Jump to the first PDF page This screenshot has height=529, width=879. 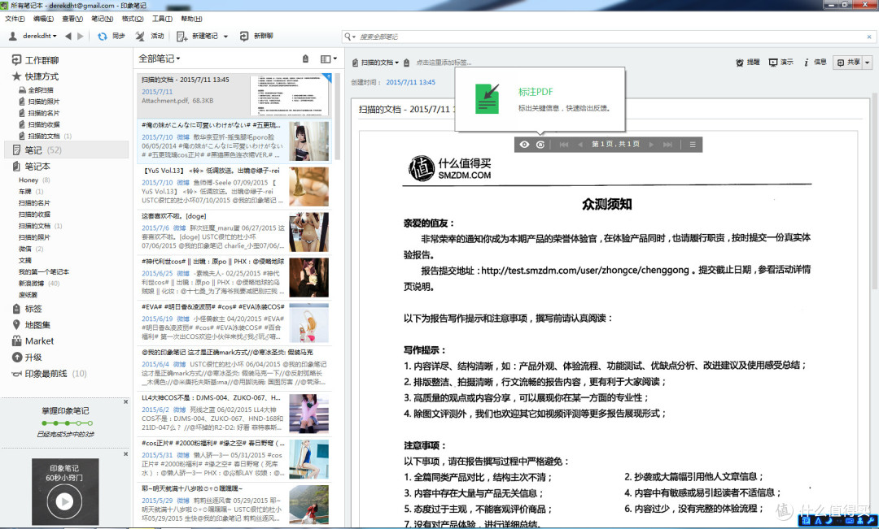click(x=564, y=145)
